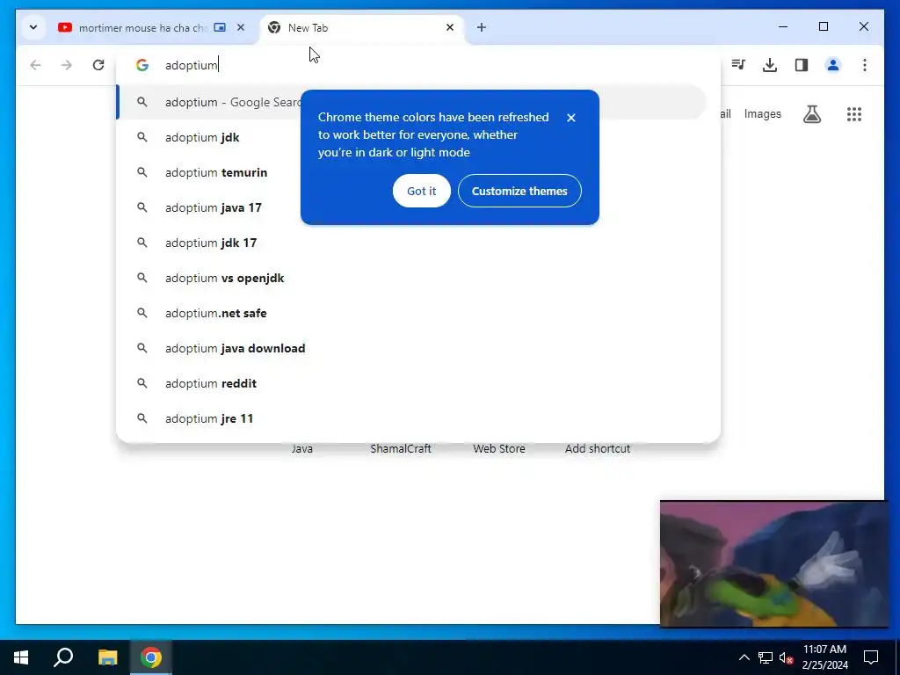Open the ShamalCraft shortcut
Image resolution: width=900 pixels, height=675 pixels.
(401, 449)
